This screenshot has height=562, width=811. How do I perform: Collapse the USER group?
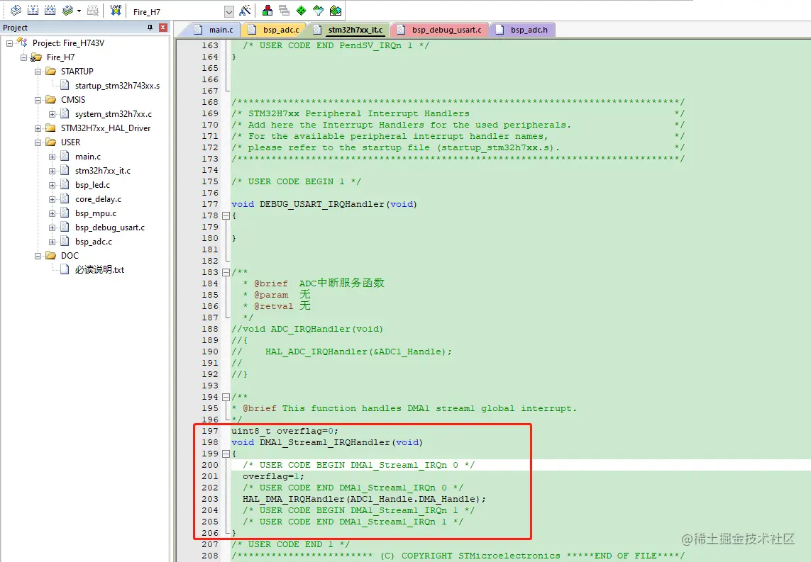pyautogui.click(x=38, y=142)
